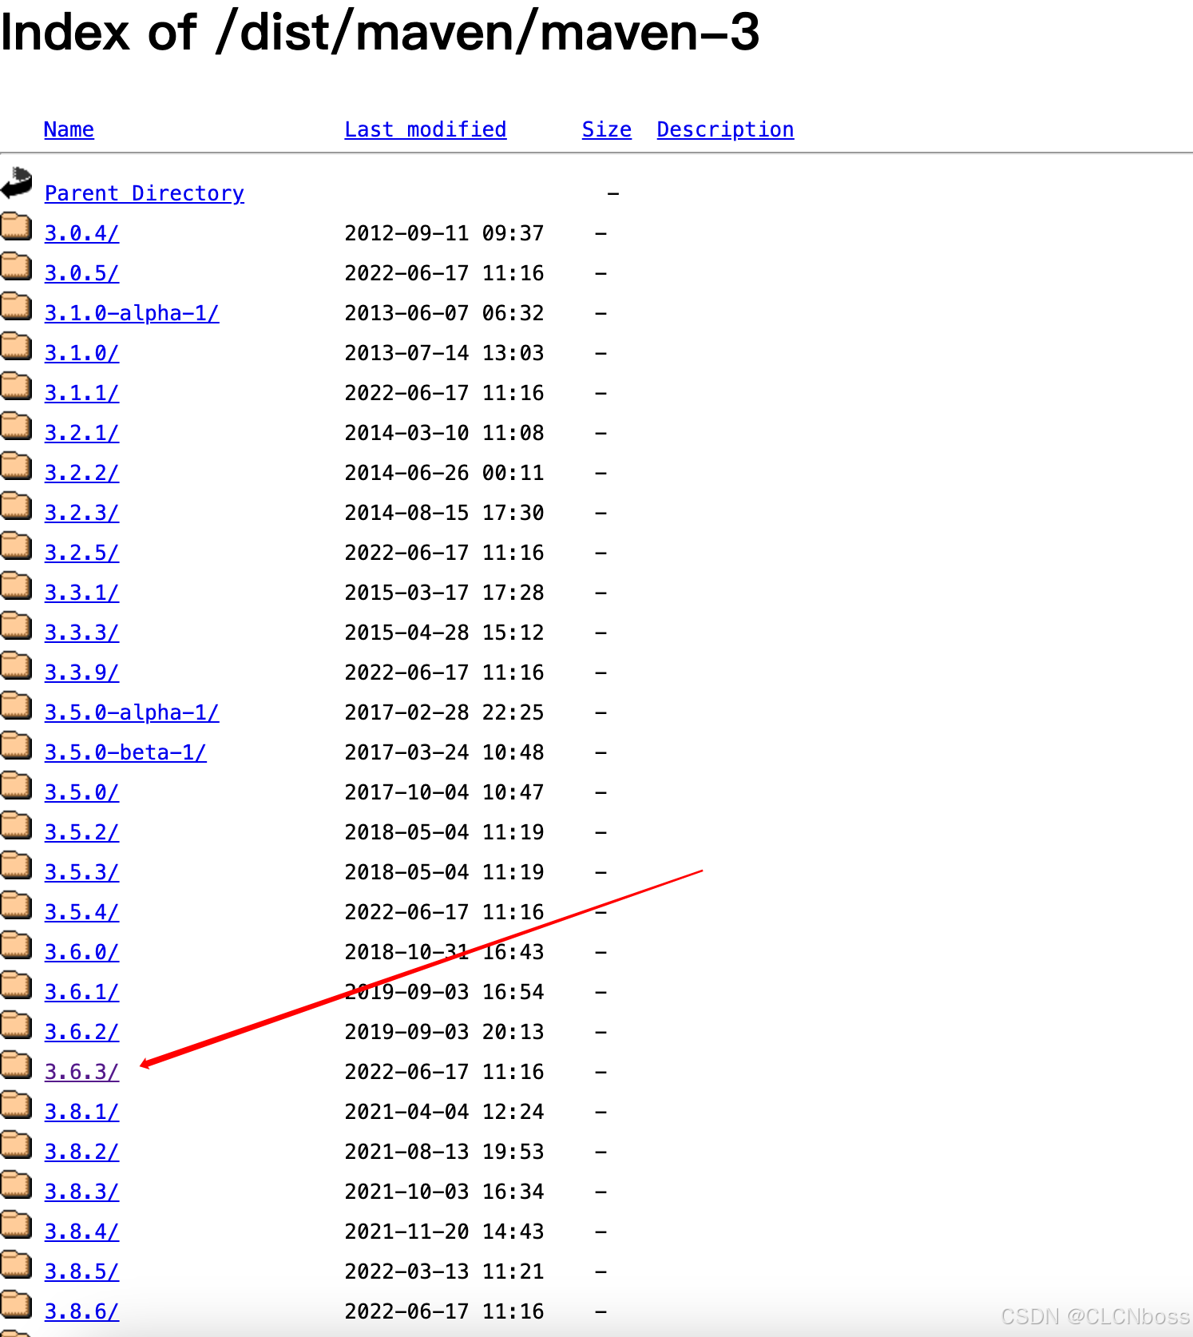Open the 3.8.3/ directory link
The width and height of the screenshot is (1193, 1337).
[81, 1192]
